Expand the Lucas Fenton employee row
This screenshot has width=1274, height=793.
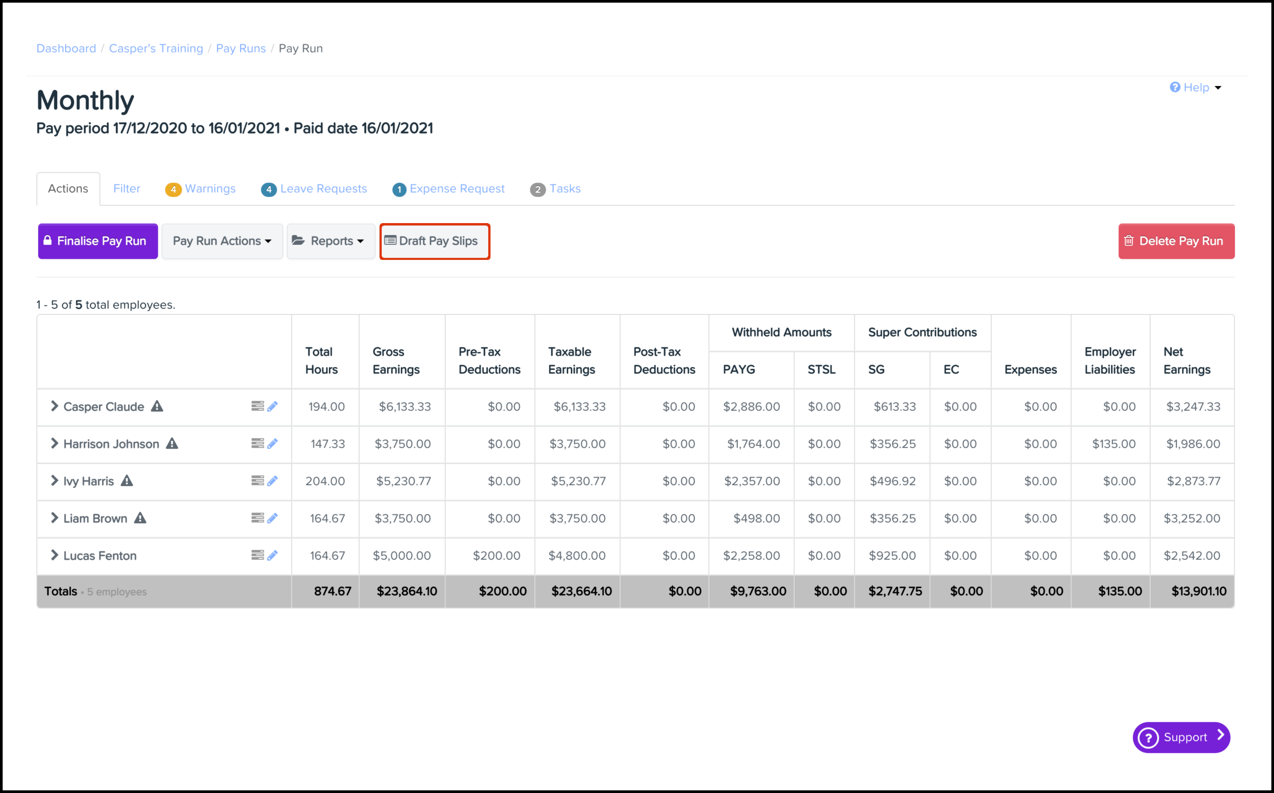tap(54, 555)
